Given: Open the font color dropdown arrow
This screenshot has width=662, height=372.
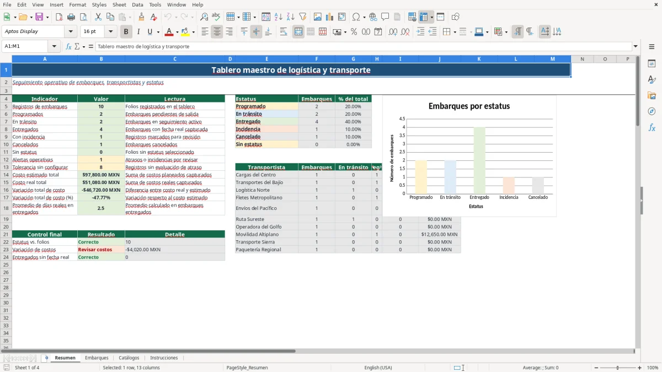Looking at the screenshot, I should click(x=177, y=32).
